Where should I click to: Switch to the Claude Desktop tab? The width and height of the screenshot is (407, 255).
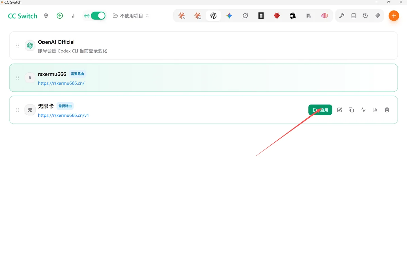point(198,16)
